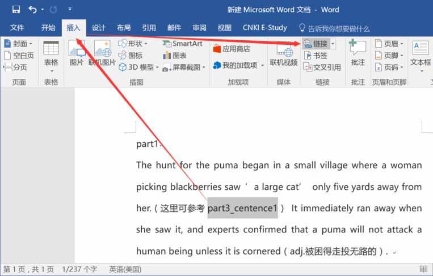Switch to the 视图 tab
Screen dimensions: 433x276
coord(224,28)
